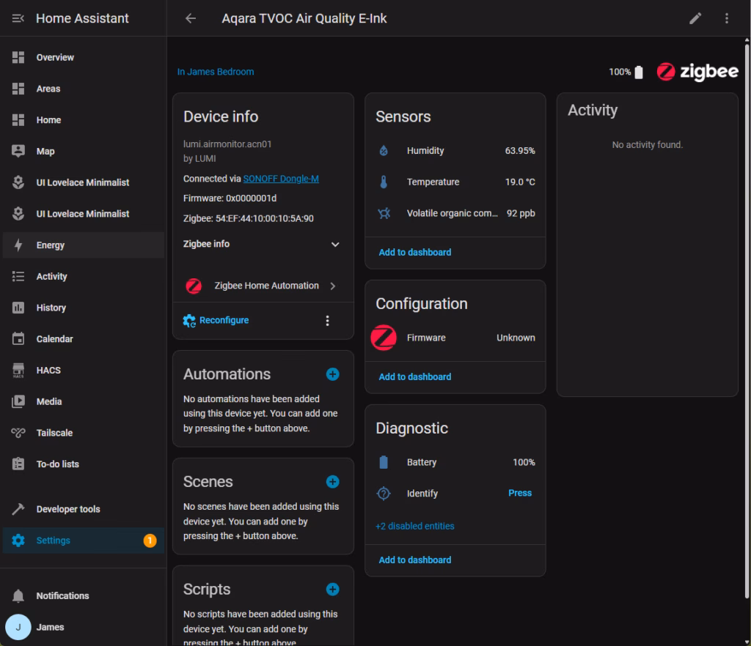The image size is (751, 646).
Task: Add a scene with the plus icon
Action: click(332, 482)
